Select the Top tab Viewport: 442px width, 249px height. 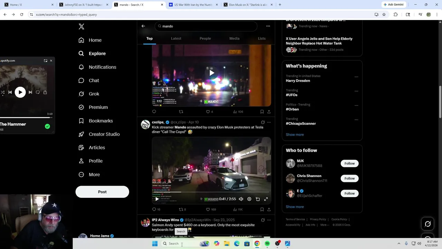pyautogui.click(x=150, y=38)
